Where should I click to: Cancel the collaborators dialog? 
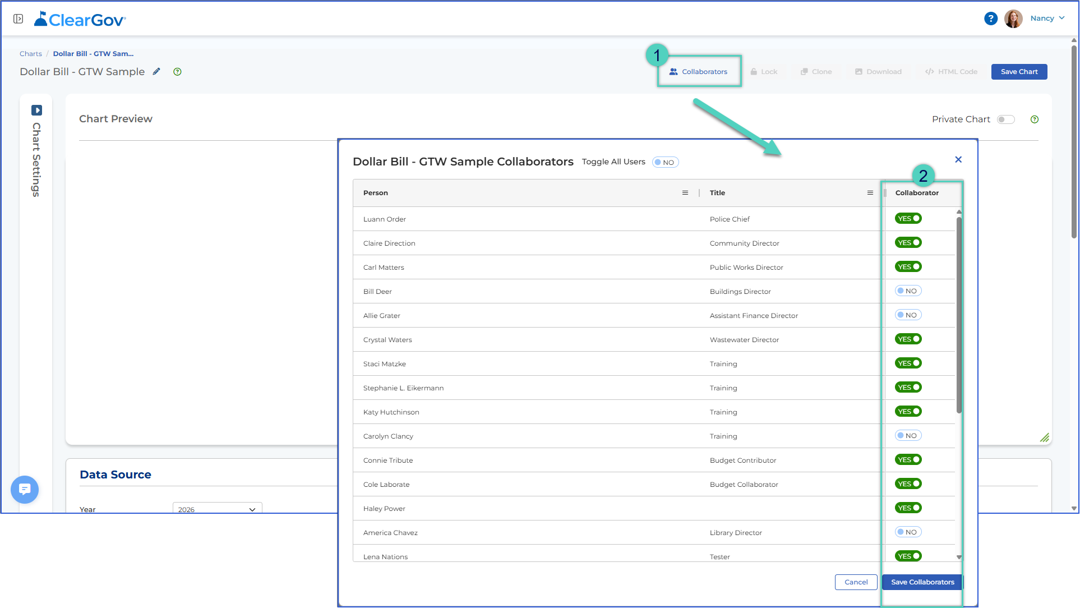point(856,582)
